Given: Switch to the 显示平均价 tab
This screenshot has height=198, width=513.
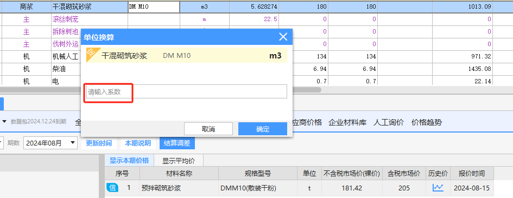Looking at the screenshot, I should [179, 161].
